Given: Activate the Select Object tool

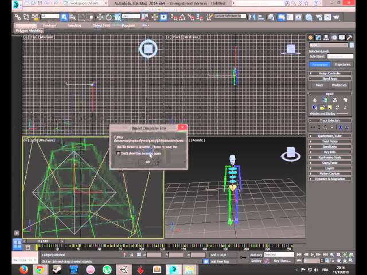Looking at the screenshot, I should (64, 17).
